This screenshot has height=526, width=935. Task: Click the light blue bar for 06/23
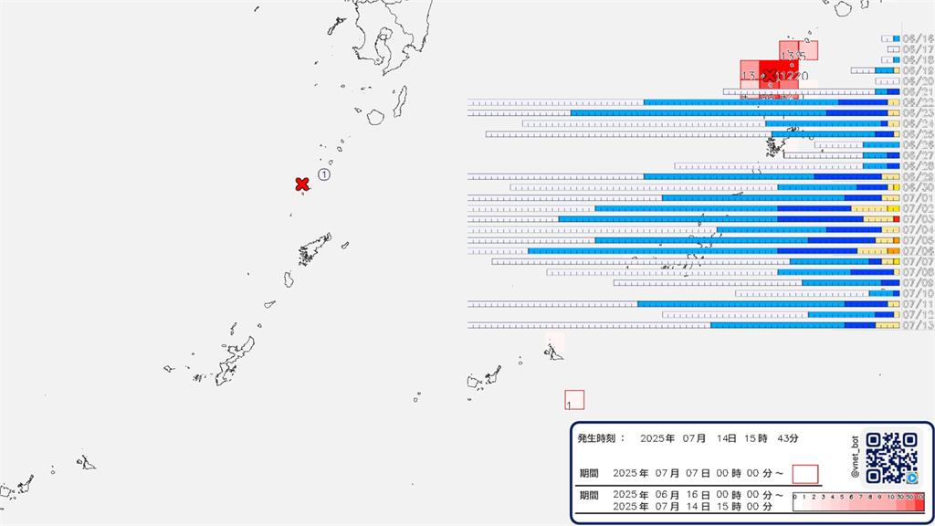(699, 113)
